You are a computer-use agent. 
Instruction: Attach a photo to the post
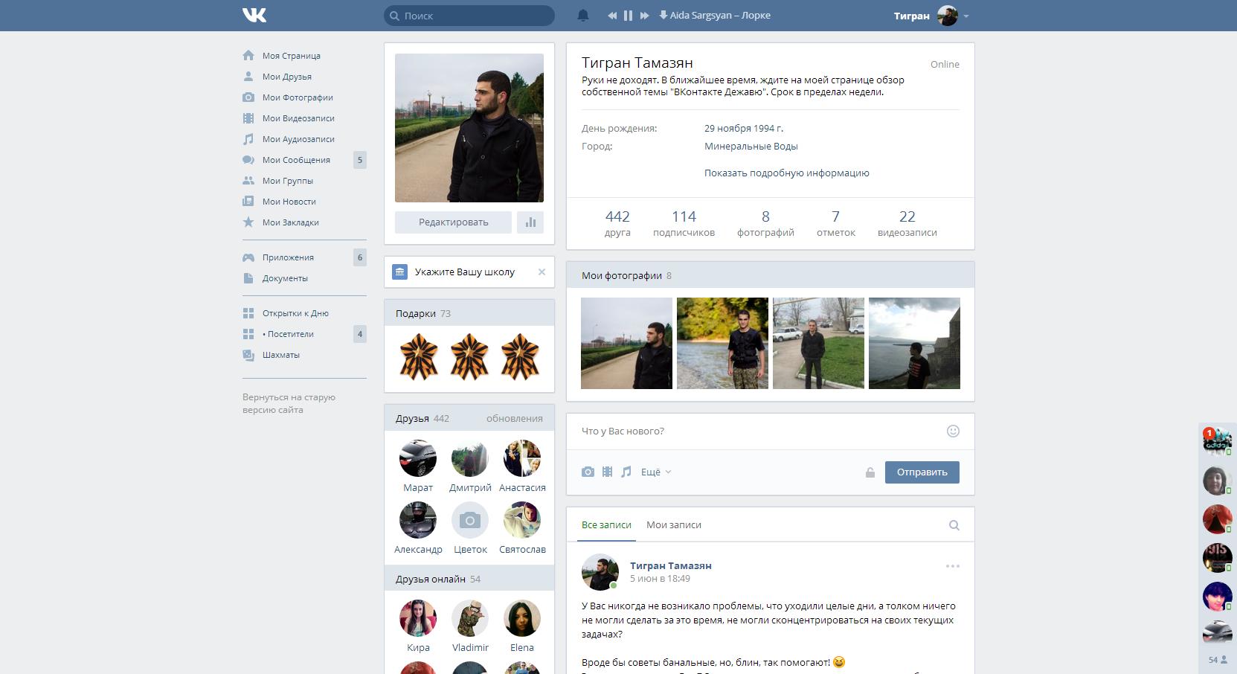tap(588, 472)
